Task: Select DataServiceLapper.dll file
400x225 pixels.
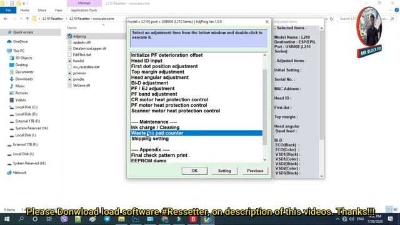Action: (x=89, y=49)
